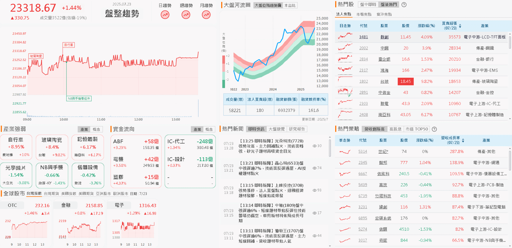This screenshot has height=248, width=512.
Task: Click the NB與手機零組件 marker on intraday chart
Action: click(79, 99)
